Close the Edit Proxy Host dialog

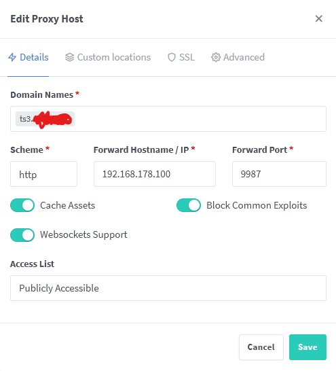(x=319, y=19)
